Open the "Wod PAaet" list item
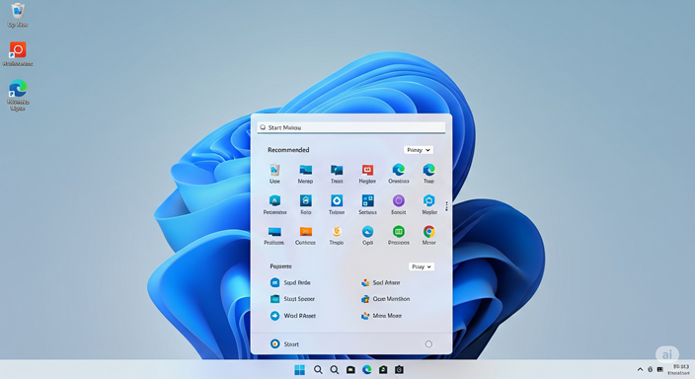 293,316
